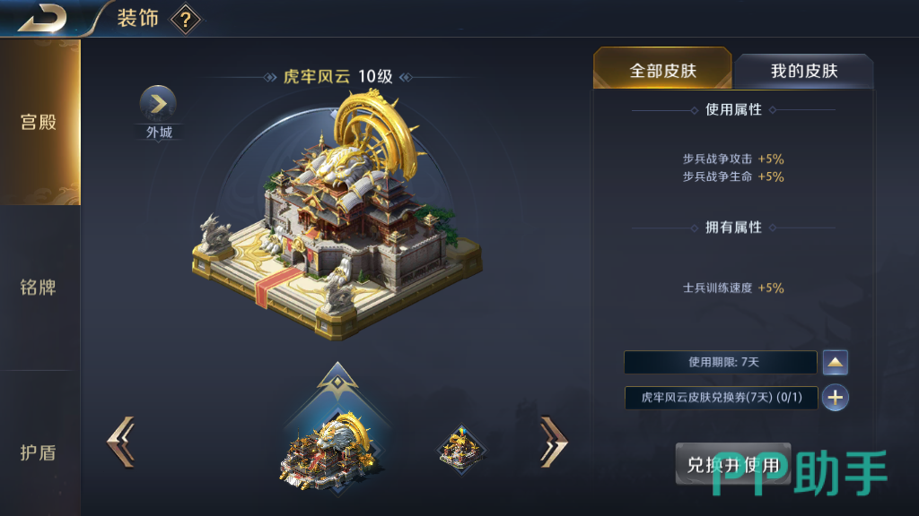Expand the usage duration up-arrow button
This screenshot has height=516, width=919.
(x=836, y=363)
